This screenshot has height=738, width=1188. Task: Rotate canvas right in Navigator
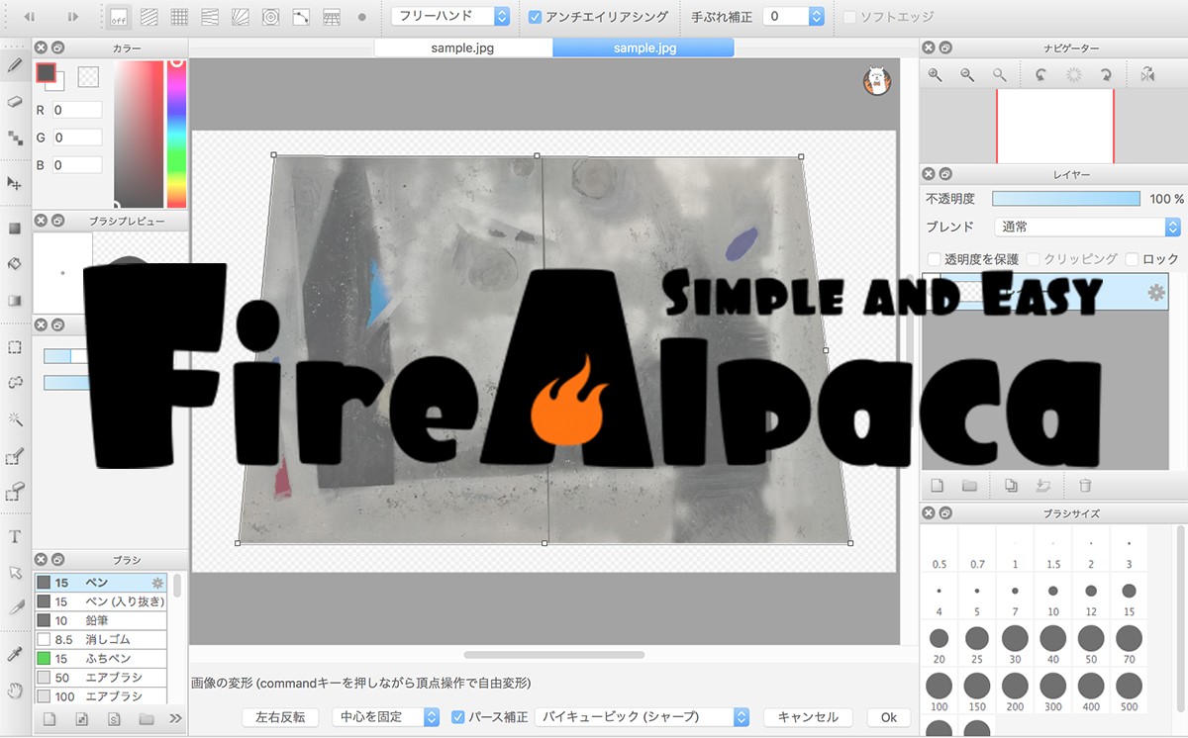tap(1106, 74)
